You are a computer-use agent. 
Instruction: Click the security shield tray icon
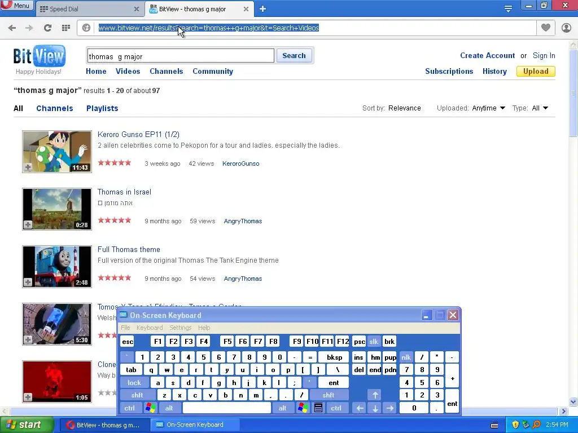coord(515,425)
